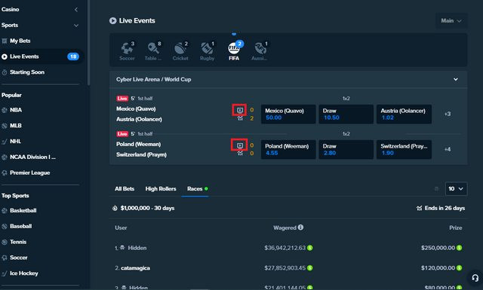483x290 pixels.
Task: Collapse the Casino sidebar section
Action: [76, 10]
